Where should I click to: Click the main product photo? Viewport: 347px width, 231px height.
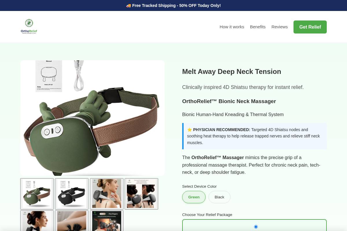93,118
